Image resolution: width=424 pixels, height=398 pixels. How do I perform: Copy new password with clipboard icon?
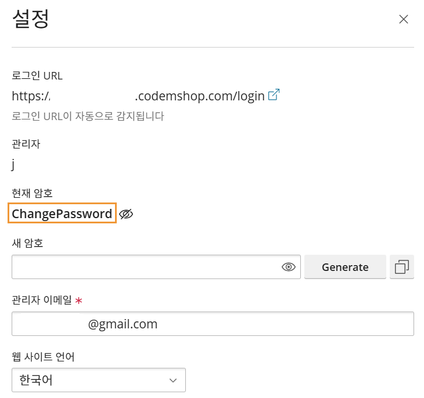[402, 267]
